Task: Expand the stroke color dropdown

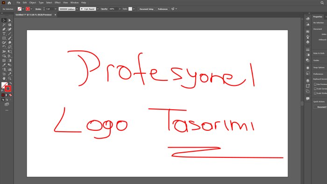Action: (x=31, y=9)
